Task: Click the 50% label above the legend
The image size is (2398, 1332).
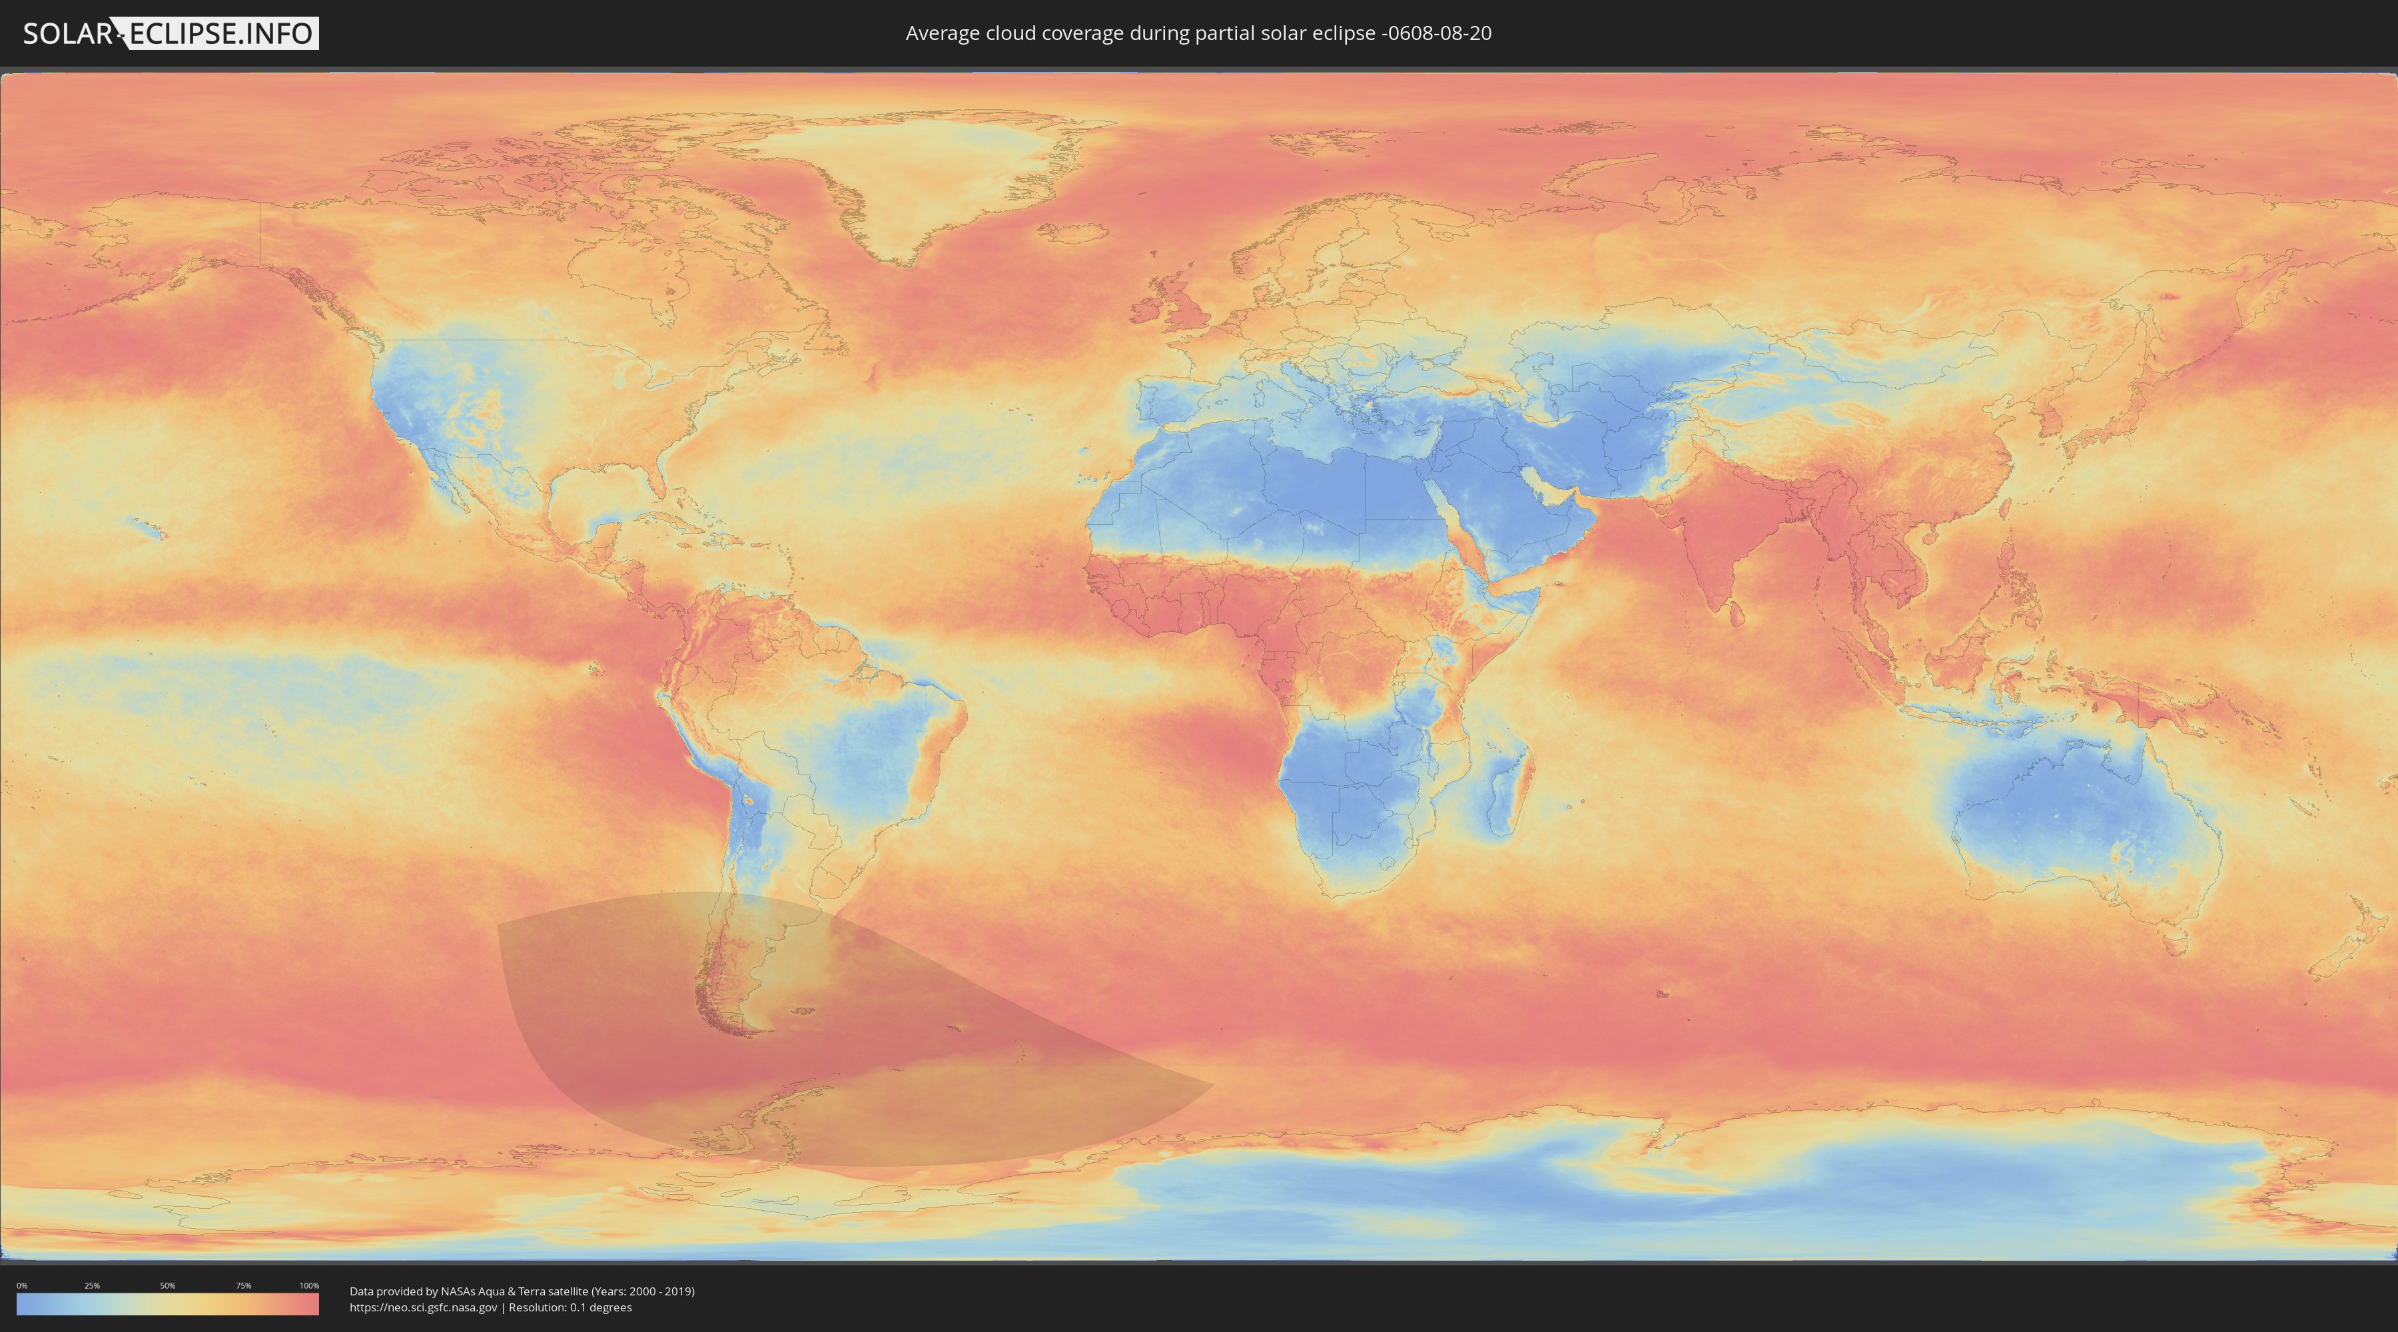Action: [x=168, y=1285]
